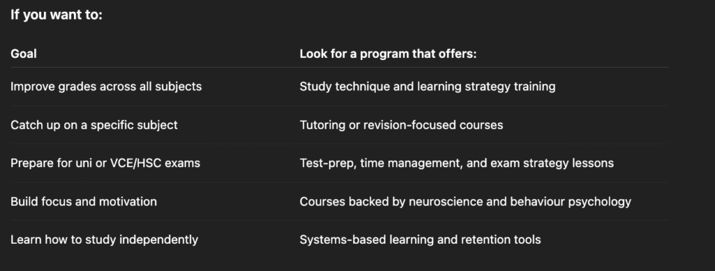Click 'Test-prep, time management, and exam strategy lessons'
Image resolution: width=715 pixels, height=271 pixels.
[457, 163]
